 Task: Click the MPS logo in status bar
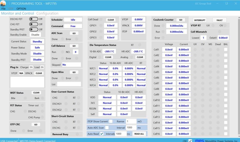coord(199,141)
